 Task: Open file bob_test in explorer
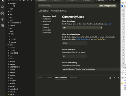(13, 81)
